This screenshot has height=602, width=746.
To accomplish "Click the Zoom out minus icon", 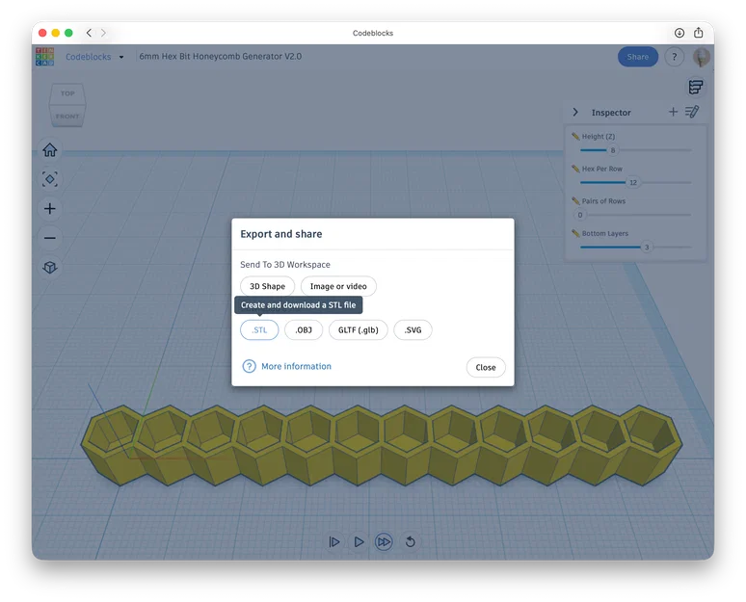I will click(50, 238).
